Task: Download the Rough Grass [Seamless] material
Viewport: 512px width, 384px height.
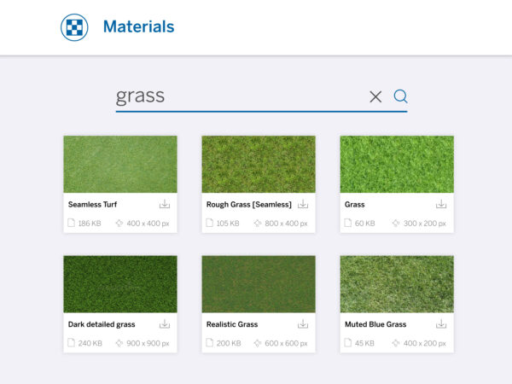Action: click(x=303, y=204)
